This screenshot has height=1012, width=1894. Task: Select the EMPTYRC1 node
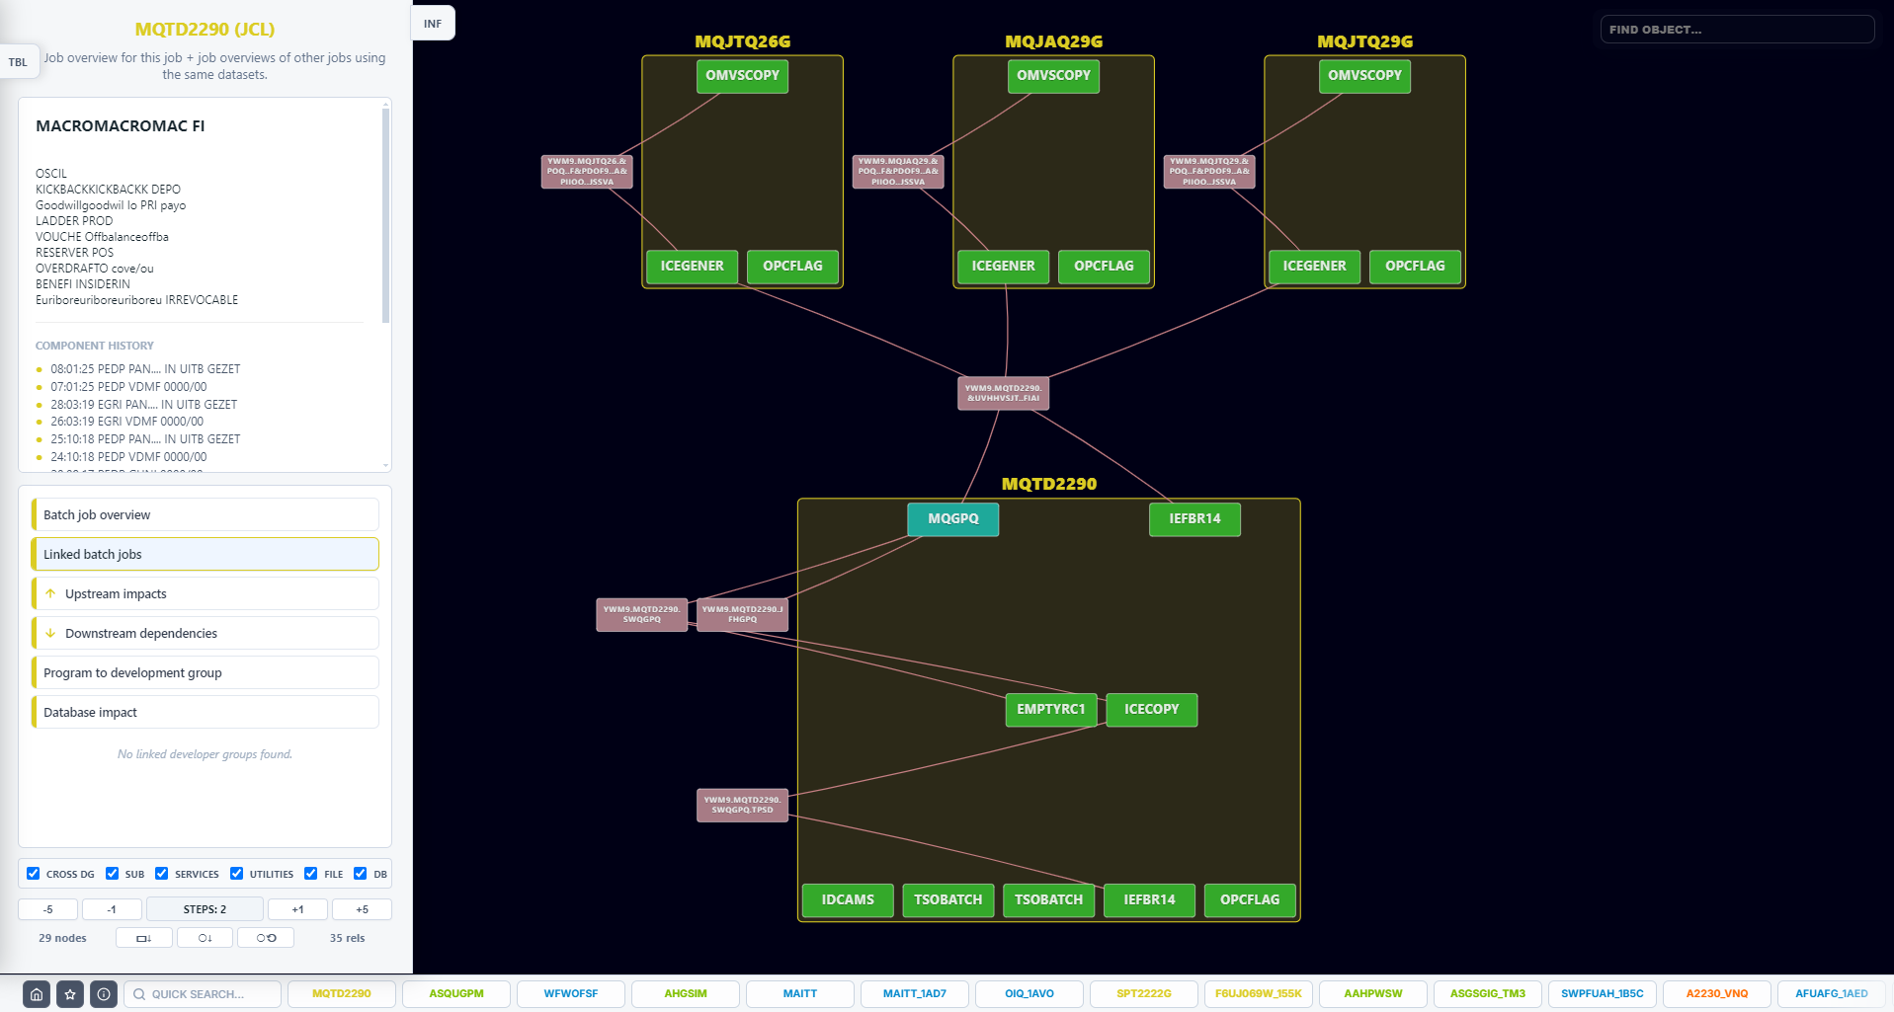tap(1051, 710)
